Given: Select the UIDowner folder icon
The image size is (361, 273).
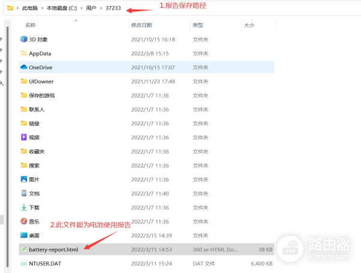Looking at the screenshot, I should [x=23, y=81].
